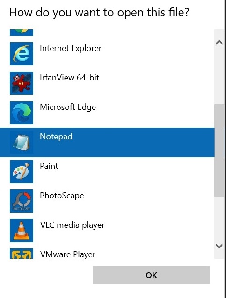Click the IrfanView 64-bit puzzle icon
The width and height of the screenshot is (226, 298).
point(22,83)
